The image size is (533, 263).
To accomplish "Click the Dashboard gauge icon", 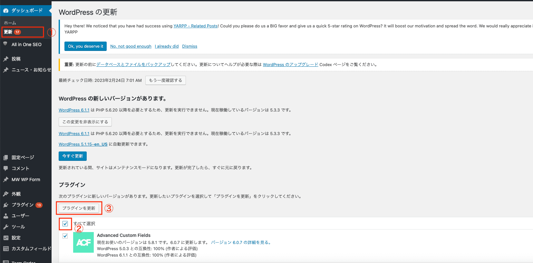I will point(6,11).
